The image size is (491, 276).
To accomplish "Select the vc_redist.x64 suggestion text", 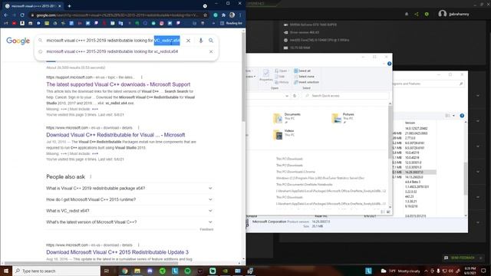I will 112,51.
